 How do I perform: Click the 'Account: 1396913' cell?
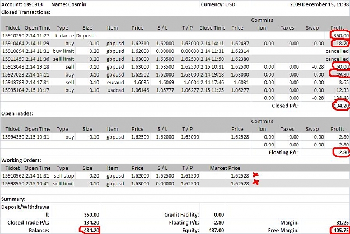(22, 4)
